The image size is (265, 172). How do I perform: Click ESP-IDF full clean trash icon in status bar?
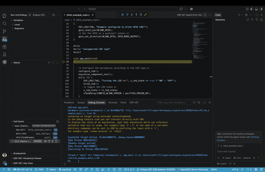(x=81, y=169)
